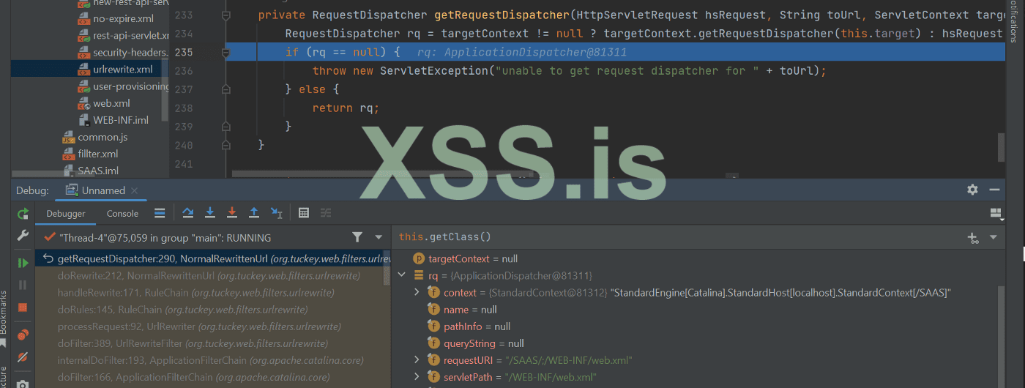Open web.xml in project tree
This screenshot has width=1025, height=388.
click(x=111, y=103)
